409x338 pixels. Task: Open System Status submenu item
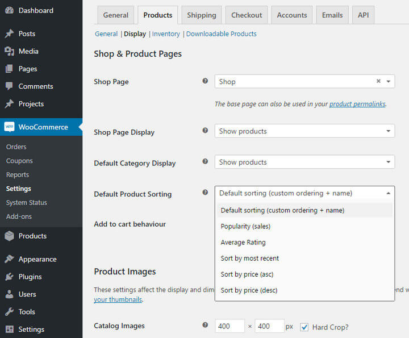(x=26, y=203)
